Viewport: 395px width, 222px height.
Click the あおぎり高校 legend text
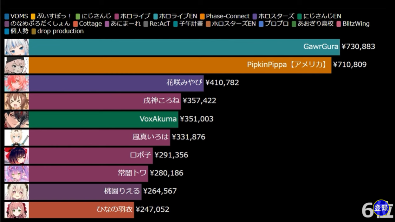coord(315,24)
